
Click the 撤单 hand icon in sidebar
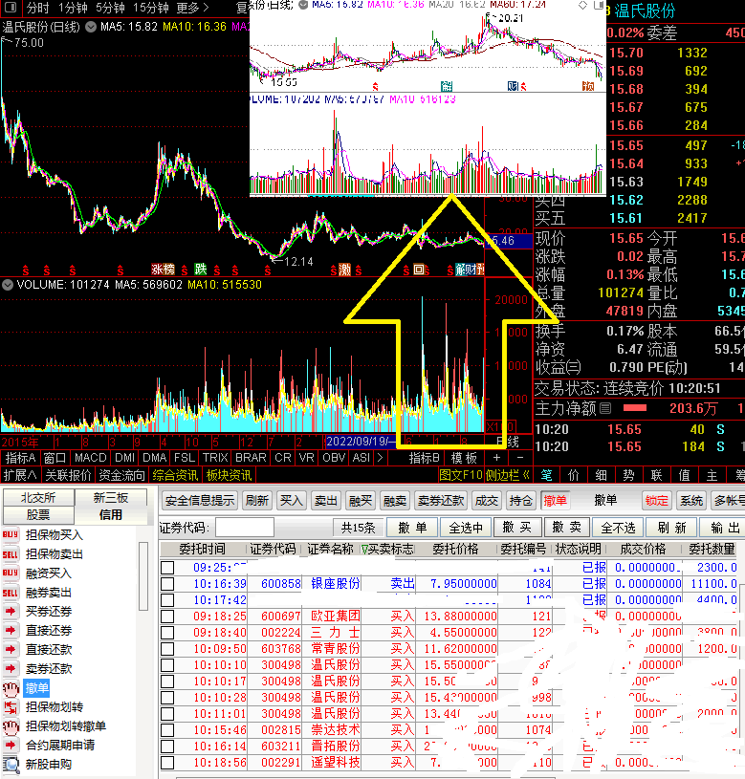coord(11,687)
